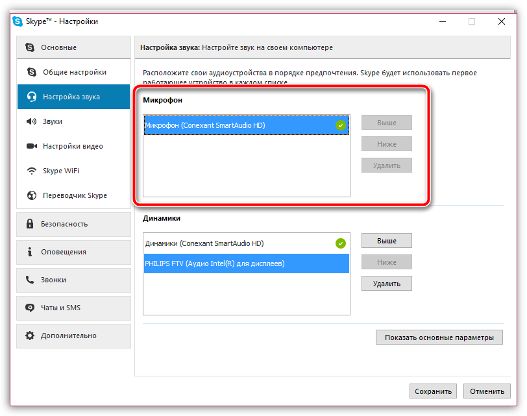Screen dimensions: 527x416
Task: Click Выше button in the Микрофон section
Action: pos(387,123)
